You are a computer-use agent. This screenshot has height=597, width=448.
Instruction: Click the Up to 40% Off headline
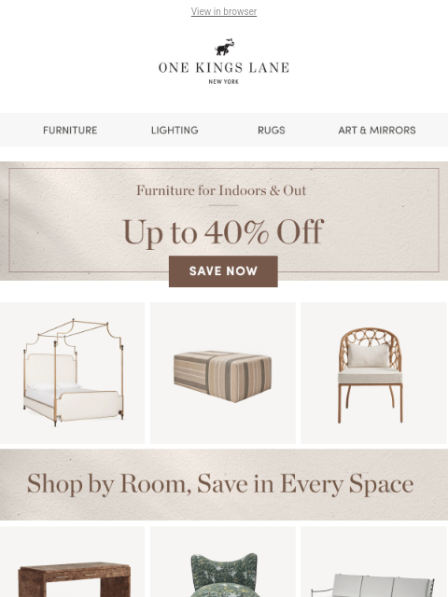223,232
